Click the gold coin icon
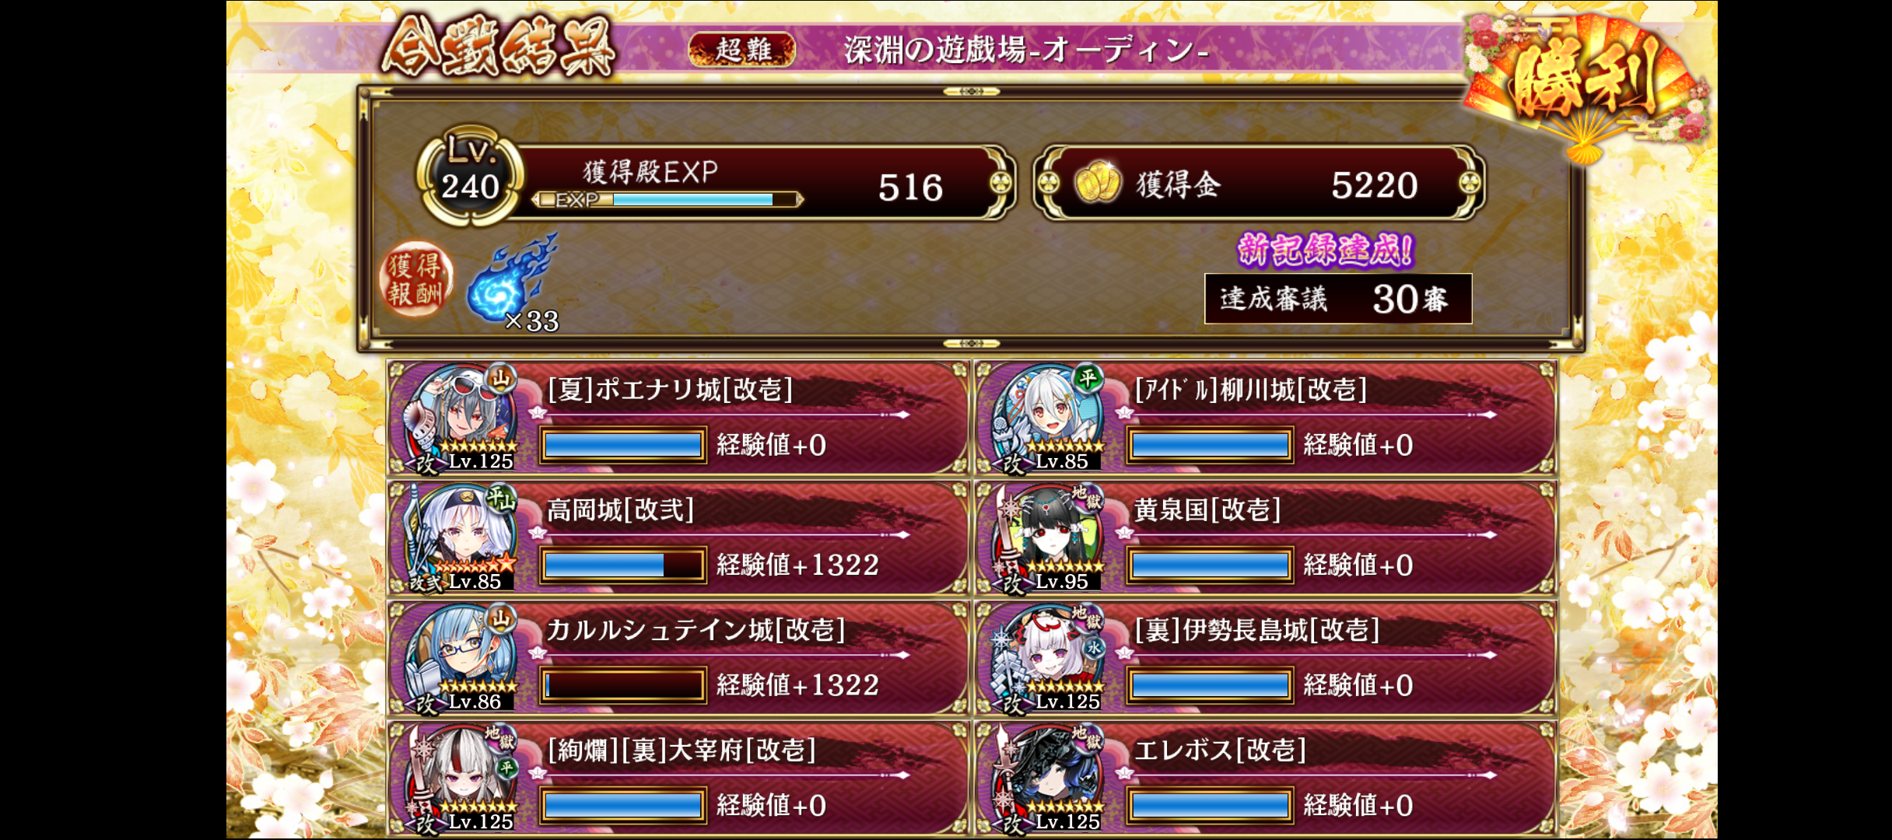This screenshot has width=1892, height=840. coord(1098,184)
